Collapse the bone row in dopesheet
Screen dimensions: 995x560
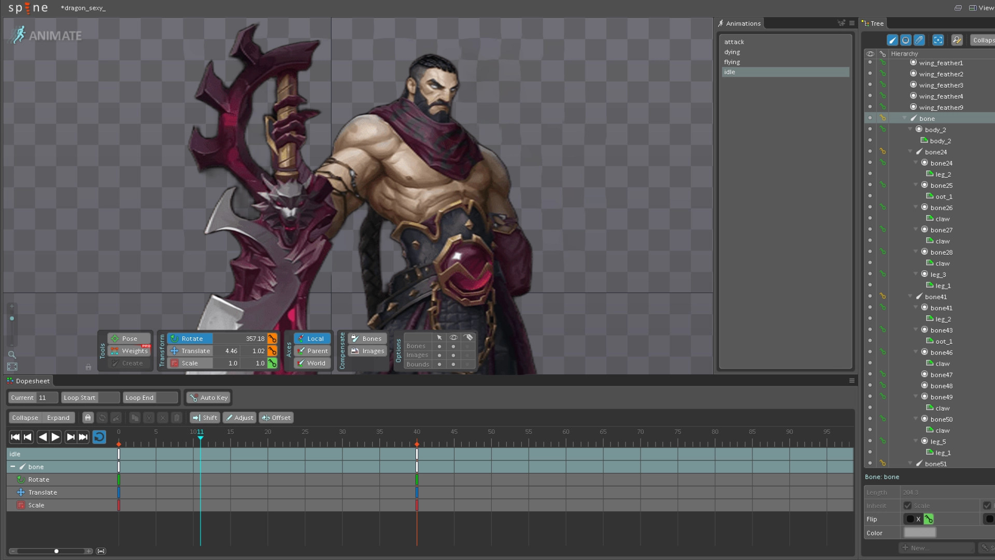coord(12,467)
